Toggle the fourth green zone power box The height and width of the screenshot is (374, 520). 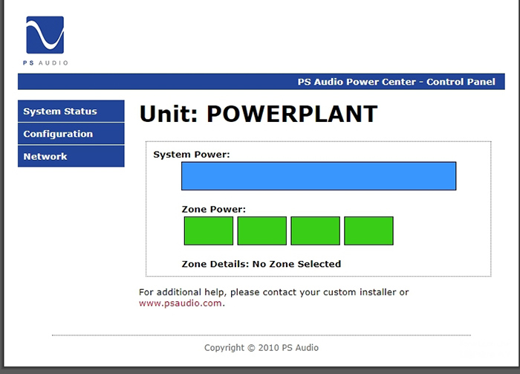click(x=368, y=231)
